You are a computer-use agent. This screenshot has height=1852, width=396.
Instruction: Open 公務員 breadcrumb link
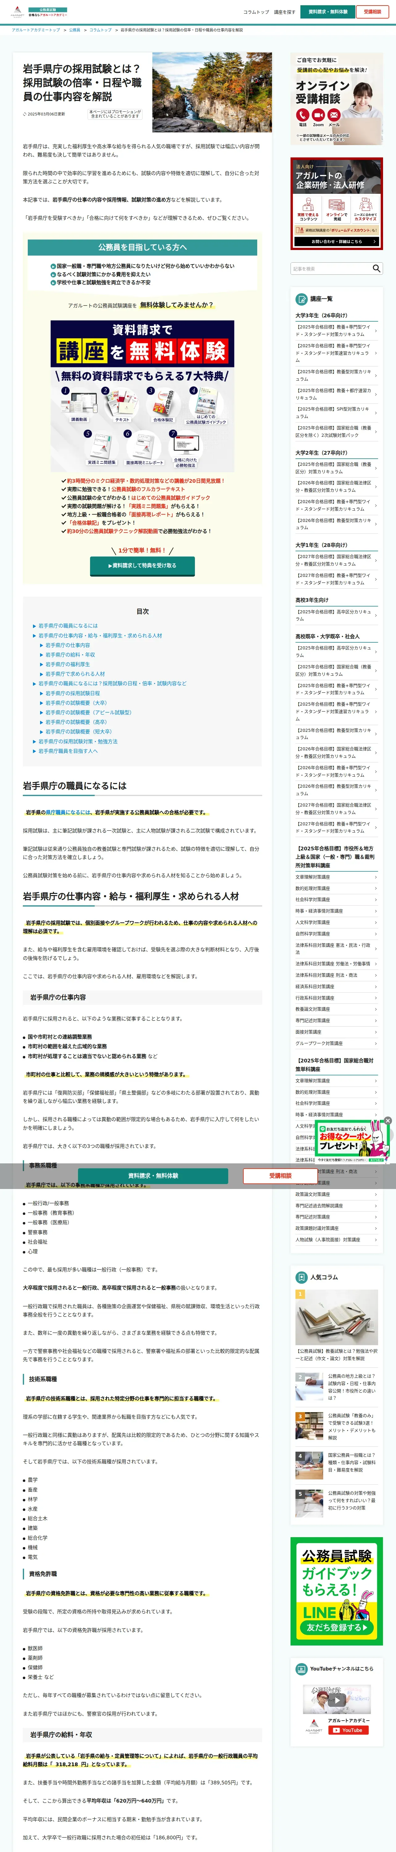[74, 30]
